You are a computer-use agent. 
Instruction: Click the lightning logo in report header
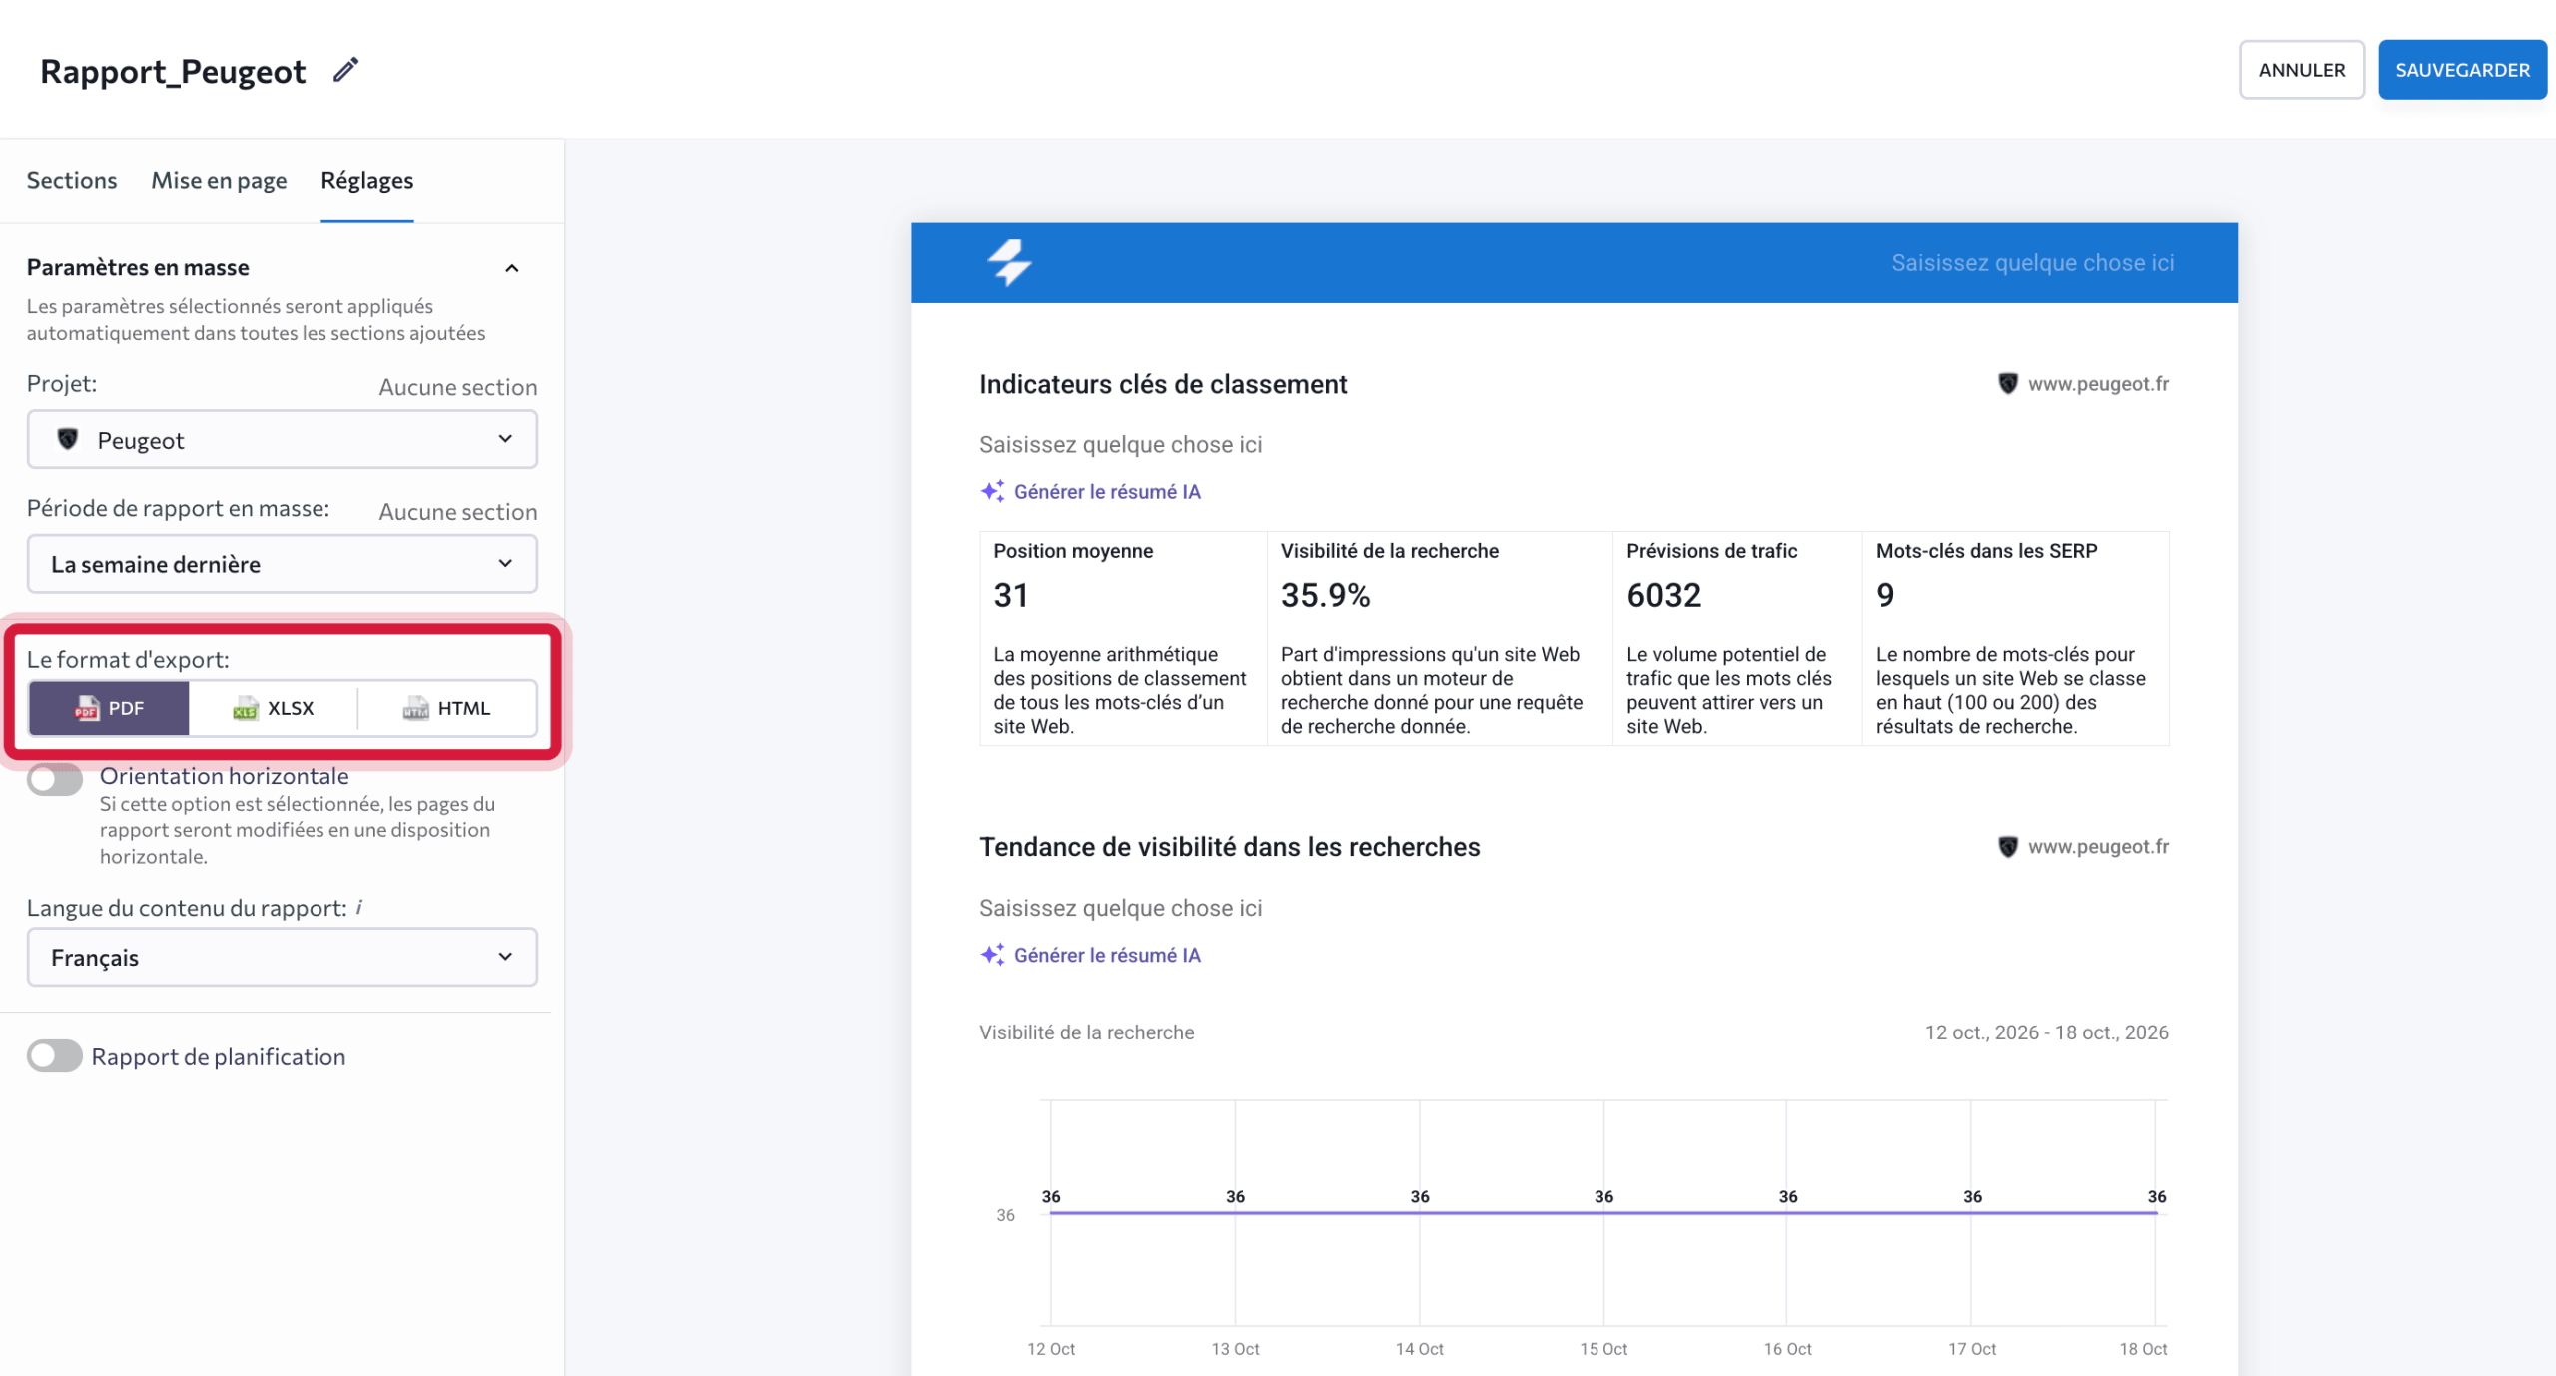tap(1009, 262)
